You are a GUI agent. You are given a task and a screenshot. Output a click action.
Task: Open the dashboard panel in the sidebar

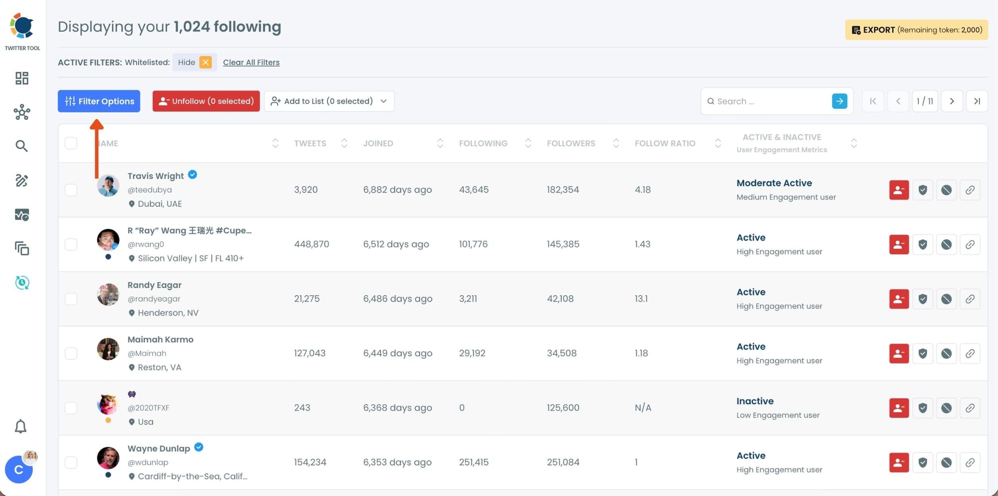tap(21, 78)
